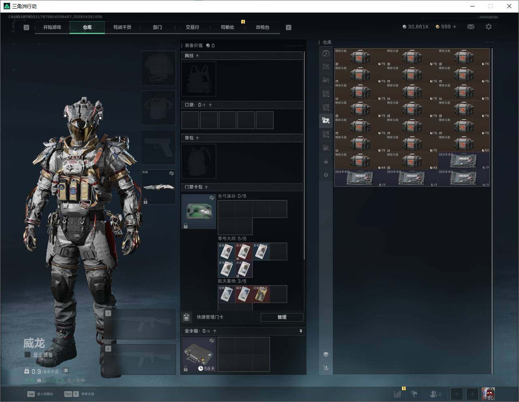The width and height of the screenshot is (519, 402).
Task: Select the 精密头盔 item with durability 43
Action: point(412,161)
